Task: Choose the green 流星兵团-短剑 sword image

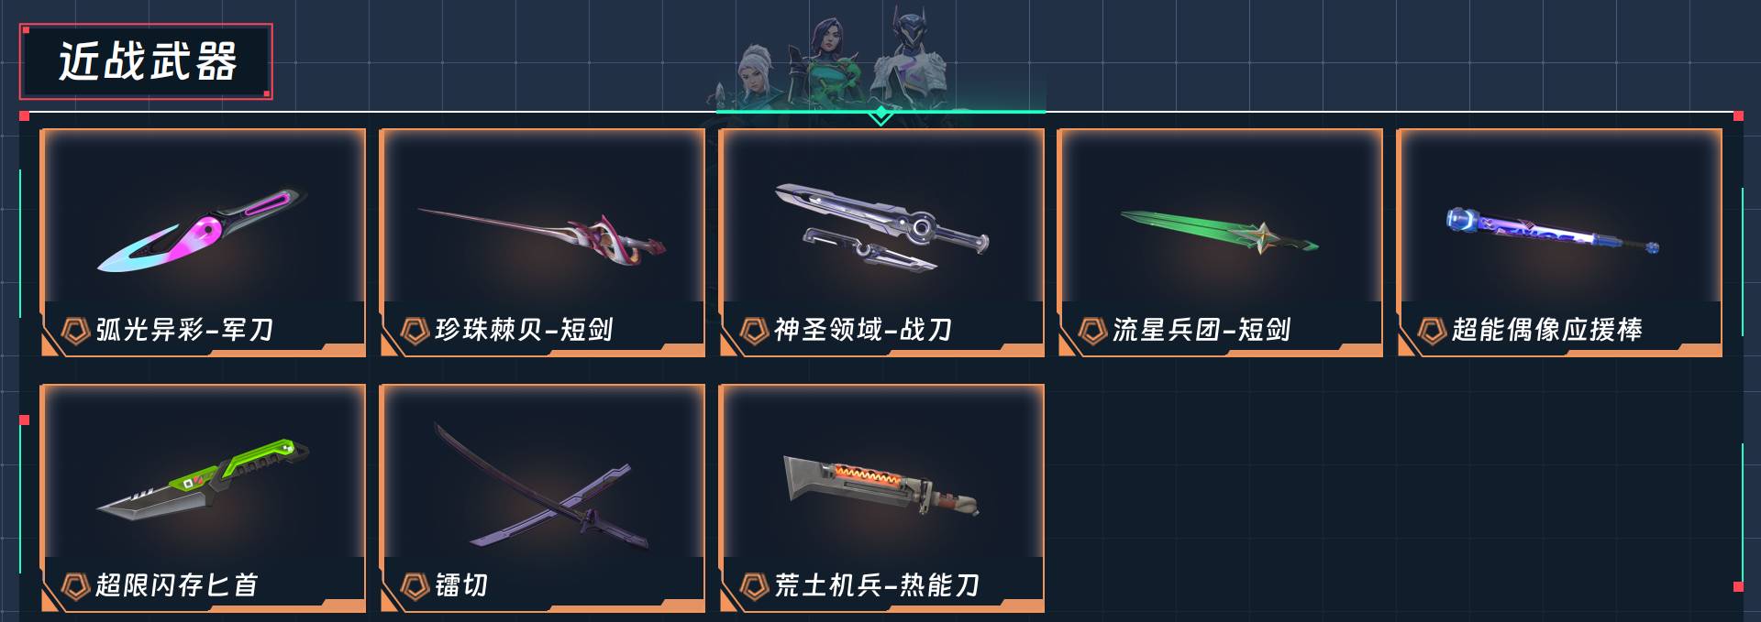Action: [1219, 233]
